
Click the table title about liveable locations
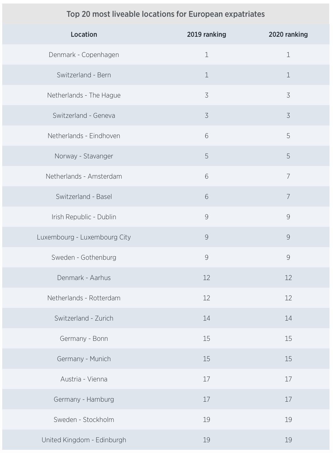(x=166, y=14)
